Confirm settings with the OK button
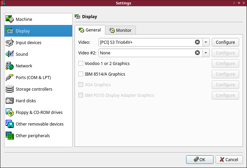The image size is (247, 168). [x=199, y=159]
